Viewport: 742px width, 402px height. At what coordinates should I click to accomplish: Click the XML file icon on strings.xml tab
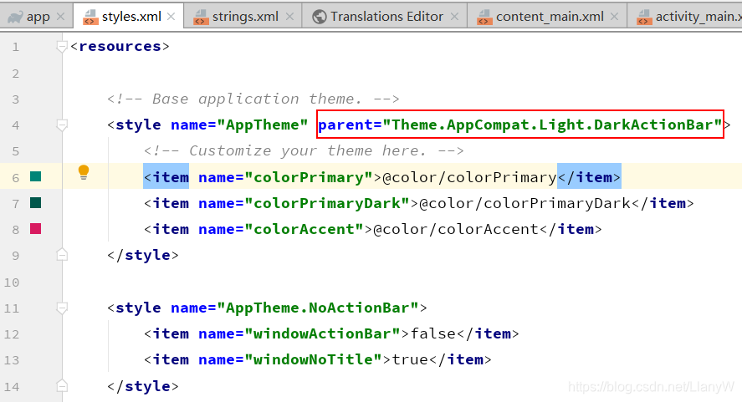(201, 17)
